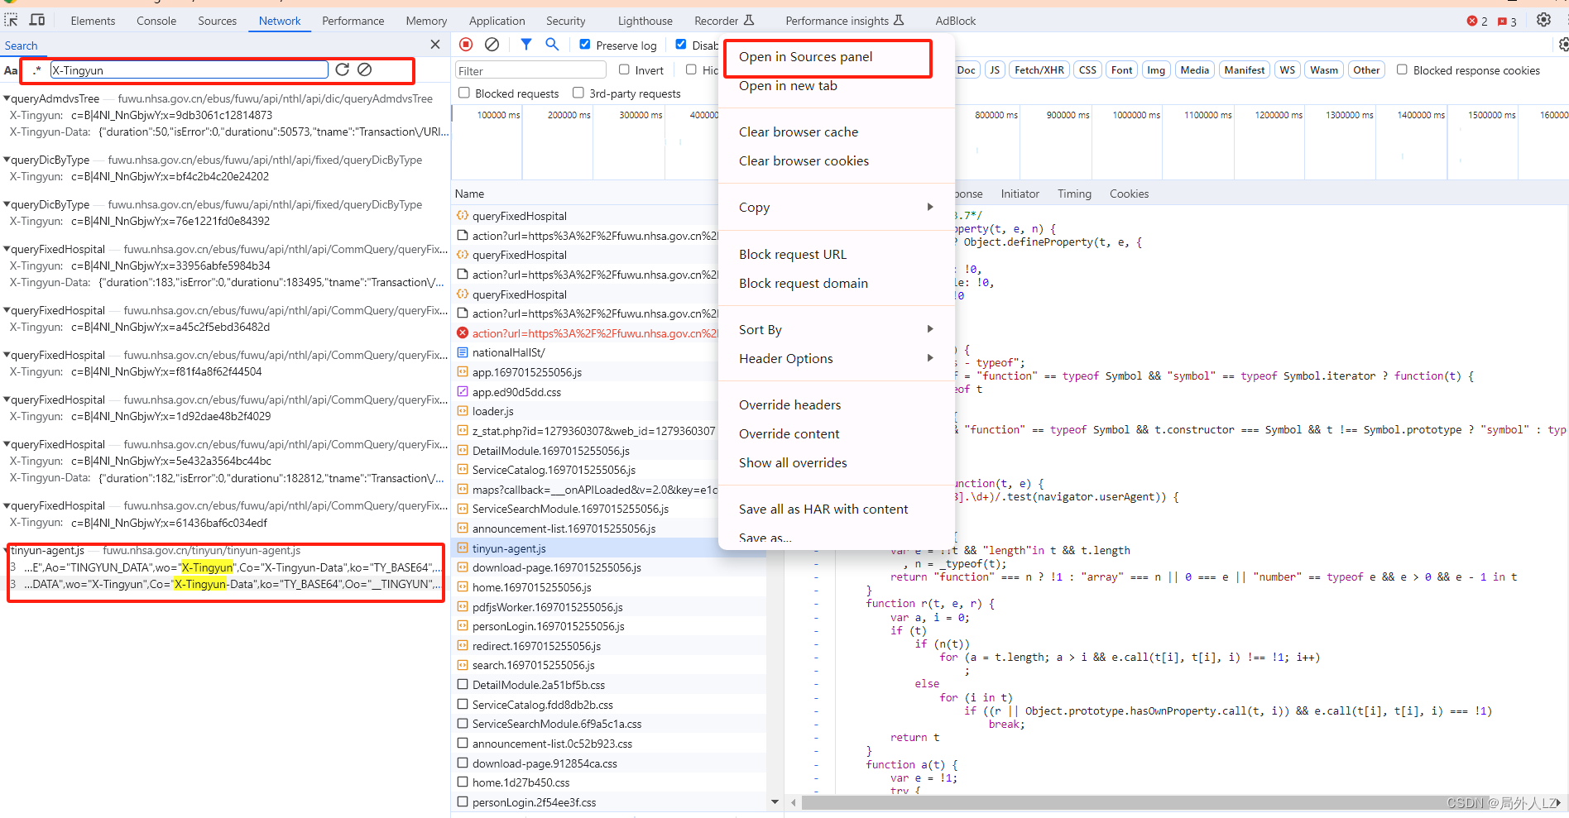Open the Lighthouse tab
The height and width of the screenshot is (818, 1569).
645,21
